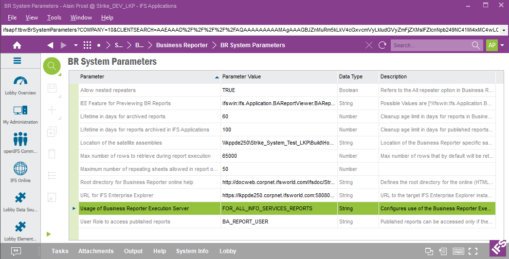Open the Business Reporter breadcrumb
The height and width of the screenshot is (259, 509).
coord(182,45)
